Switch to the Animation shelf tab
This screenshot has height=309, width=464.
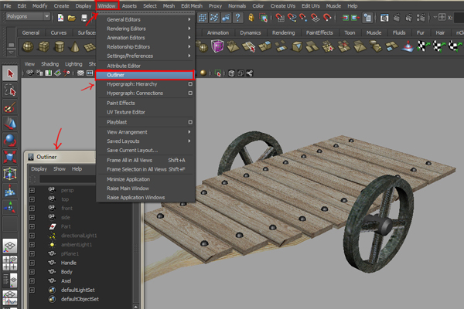click(218, 32)
